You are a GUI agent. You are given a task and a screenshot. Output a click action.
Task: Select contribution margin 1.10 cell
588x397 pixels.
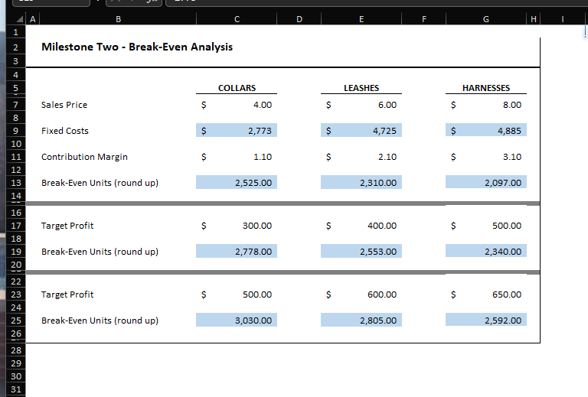(x=237, y=157)
